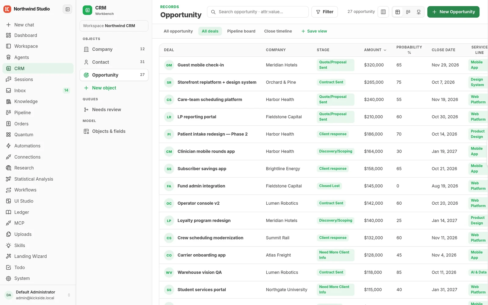Open Connections in the sidebar
Viewport: 488px width, 305px height.
38,157
